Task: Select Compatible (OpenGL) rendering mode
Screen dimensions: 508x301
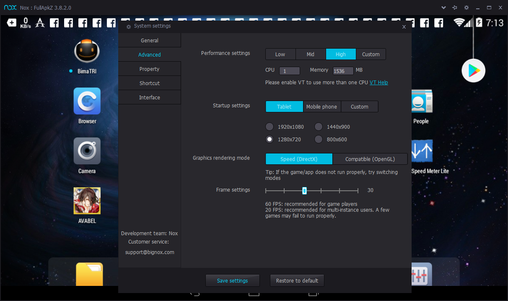Action: click(370, 159)
